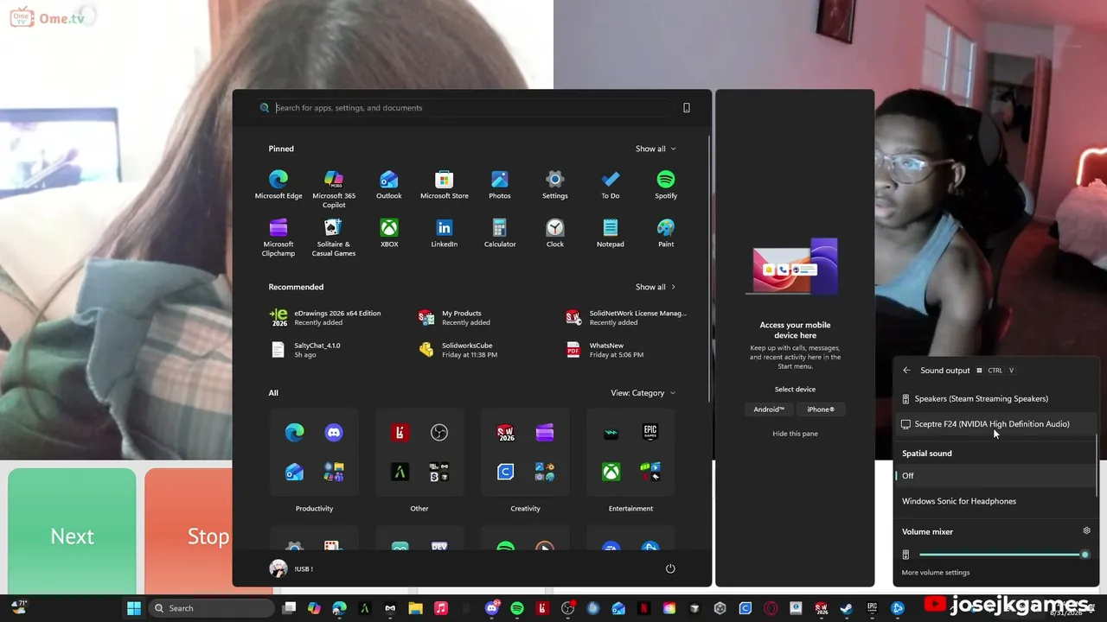Open More volume settings
The width and height of the screenshot is (1107, 622).
pyautogui.click(x=936, y=573)
